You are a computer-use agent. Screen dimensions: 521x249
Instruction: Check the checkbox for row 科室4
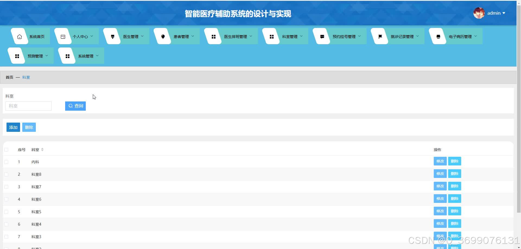click(7, 224)
